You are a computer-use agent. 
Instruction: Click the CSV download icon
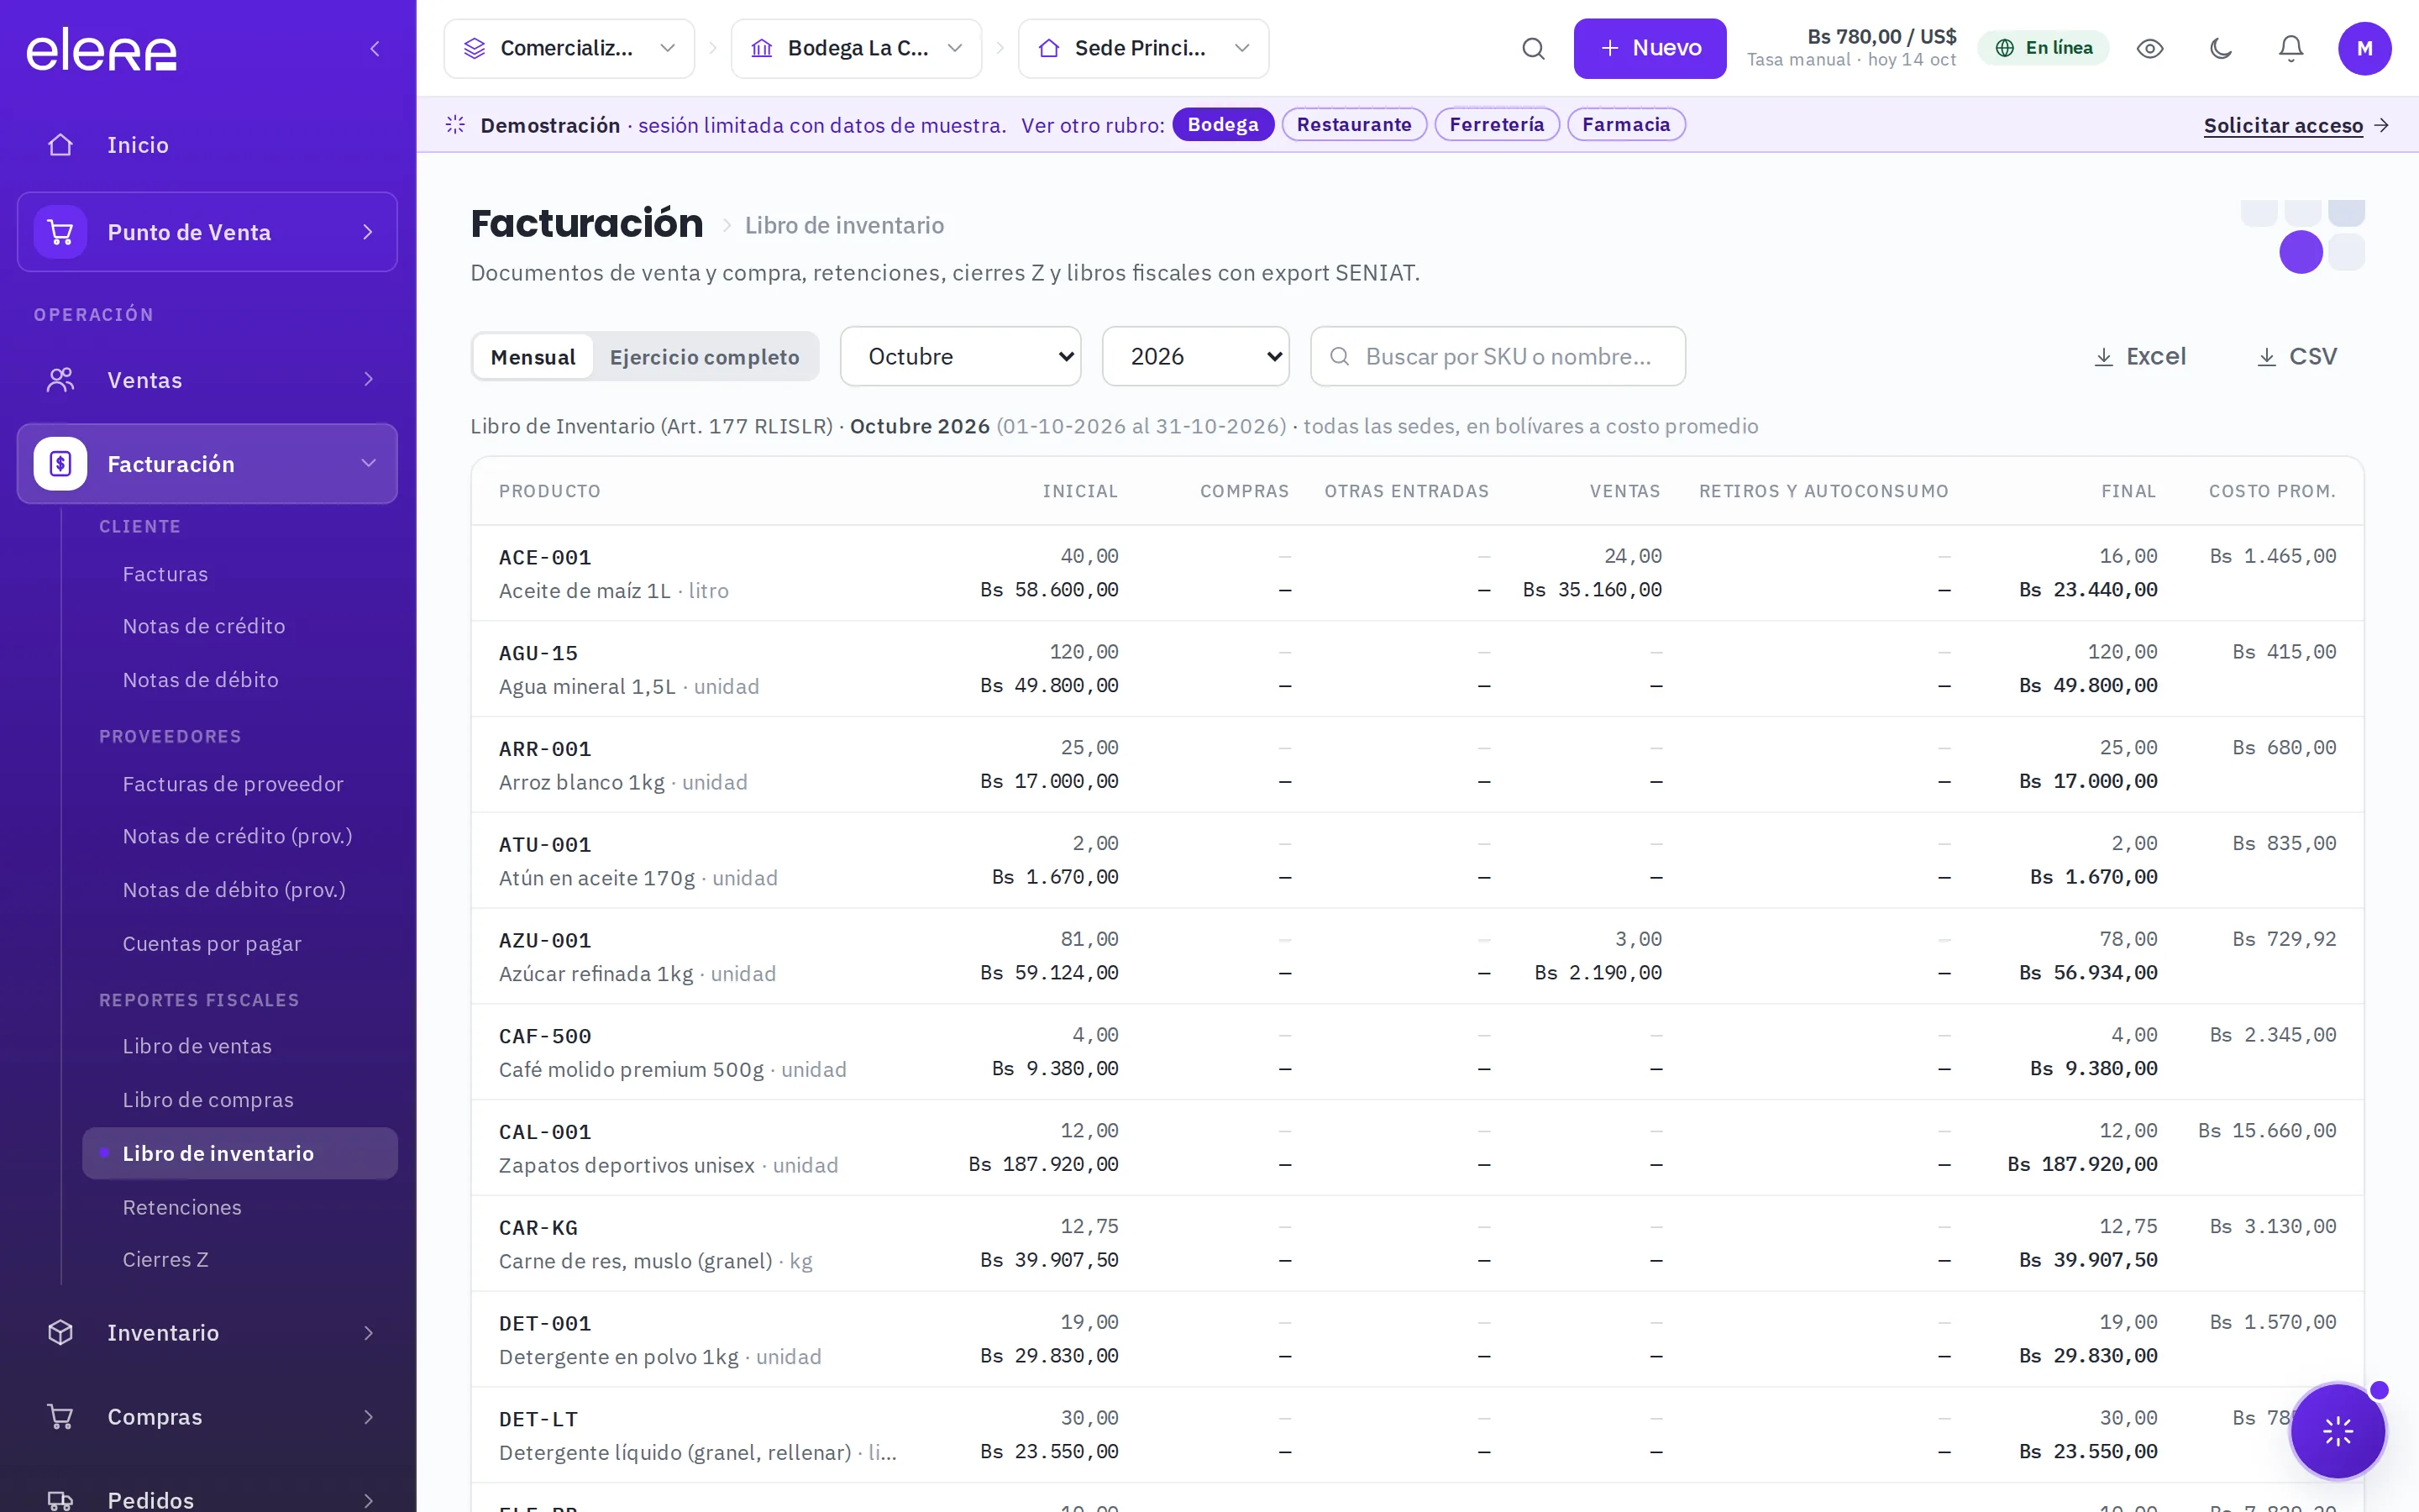pos(2267,357)
